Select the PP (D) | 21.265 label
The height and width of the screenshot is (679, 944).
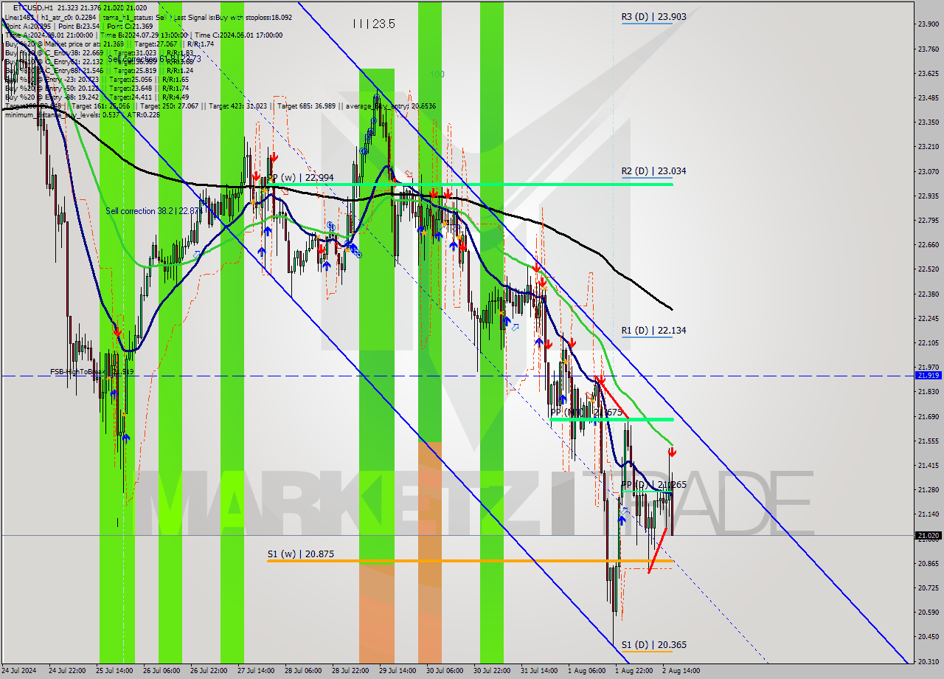click(x=653, y=485)
